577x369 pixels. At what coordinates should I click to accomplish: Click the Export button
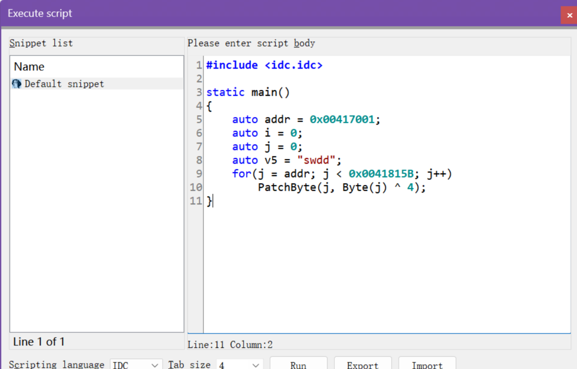[x=362, y=364]
